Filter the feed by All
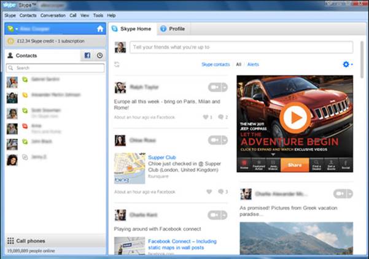The width and height of the screenshot is (369, 259). click(x=239, y=65)
